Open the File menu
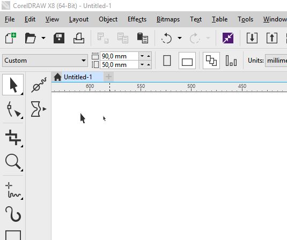The height and width of the screenshot is (240, 287). coord(10,19)
